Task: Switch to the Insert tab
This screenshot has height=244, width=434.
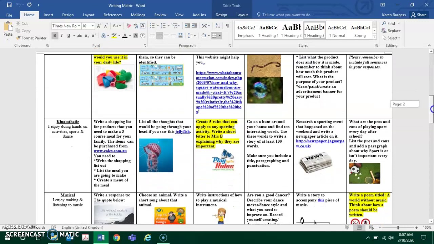Action: [x=48, y=15]
